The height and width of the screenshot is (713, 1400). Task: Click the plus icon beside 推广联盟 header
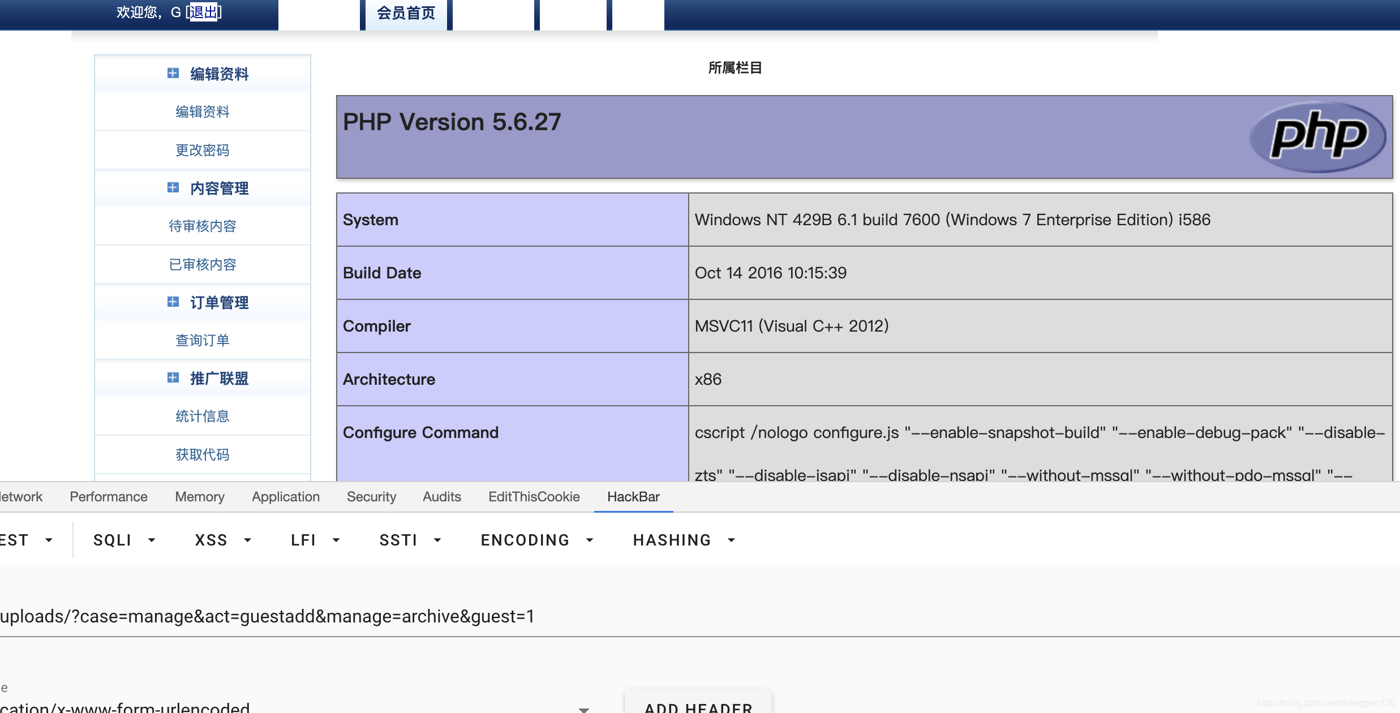(173, 377)
